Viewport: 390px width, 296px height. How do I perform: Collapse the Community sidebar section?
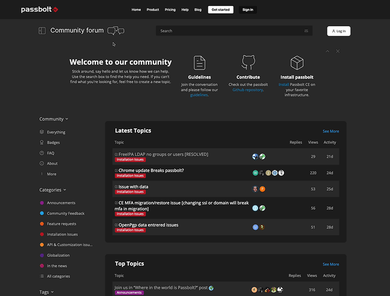point(54,119)
